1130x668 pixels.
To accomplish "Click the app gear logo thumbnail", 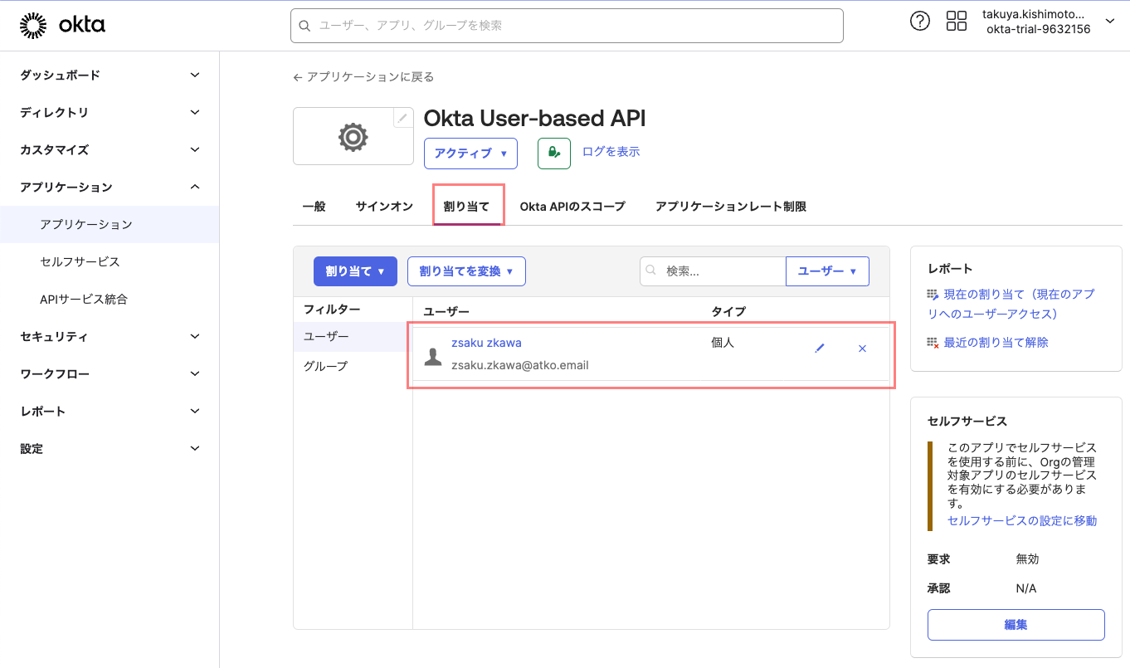I will click(353, 137).
